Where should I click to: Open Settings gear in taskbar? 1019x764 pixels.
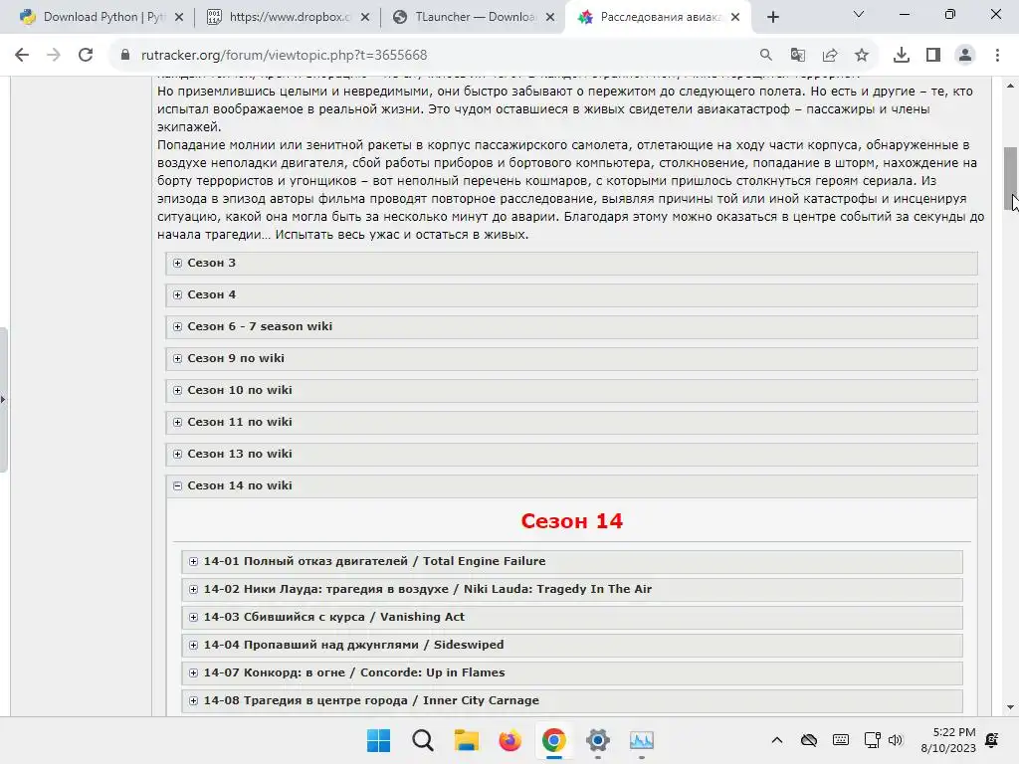pyautogui.click(x=598, y=740)
